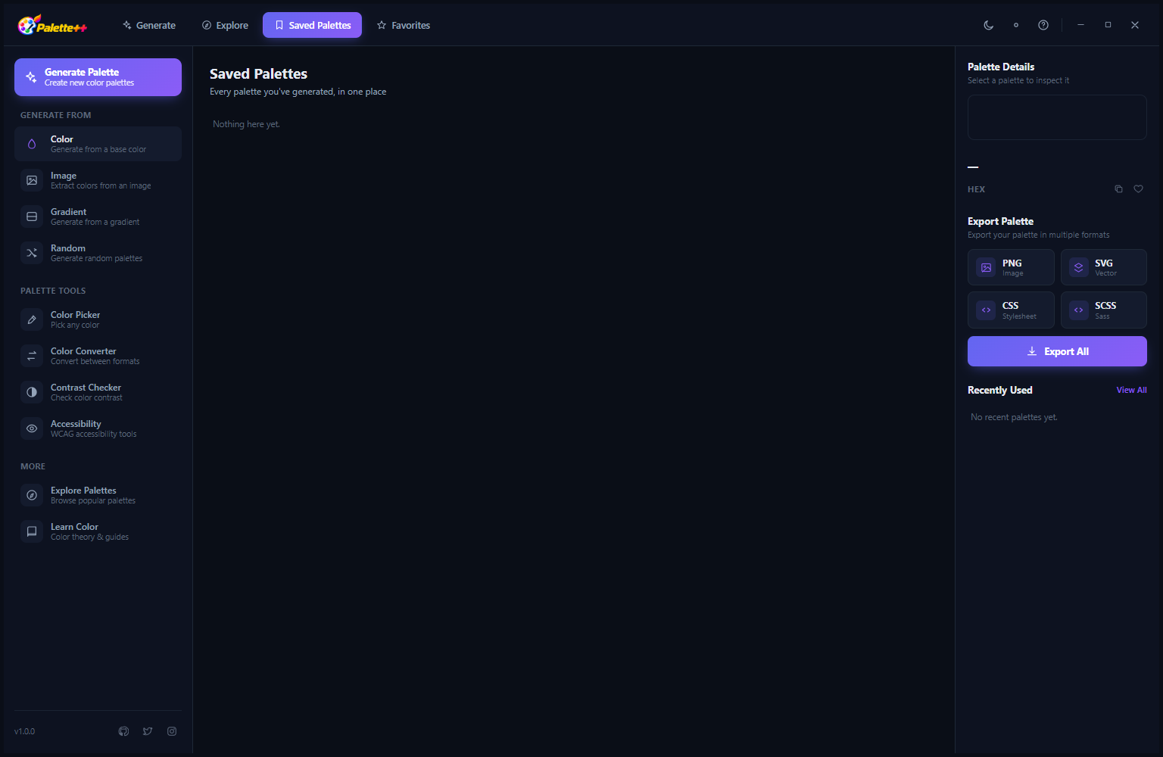
Task: Switch to the Generate tab
Action: [149, 25]
